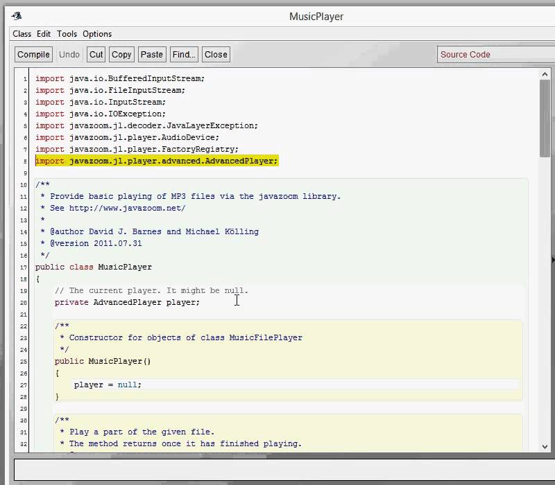Click the small expander arrow at right edge
555x485 pixels.
point(553,260)
